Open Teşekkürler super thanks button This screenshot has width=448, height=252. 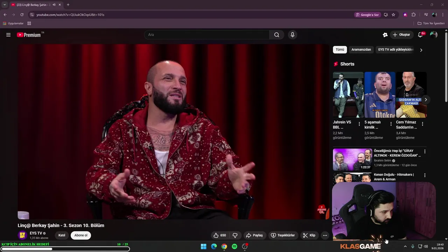click(x=283, y=235)
